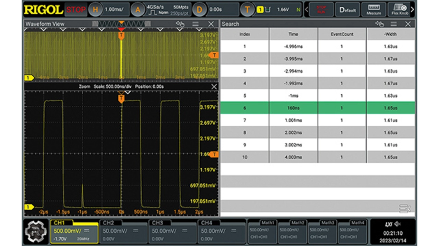This screenshot has height=246, width=439.
Task: Click touch gesture icon in Search panel
Action: tap(379, 24)
